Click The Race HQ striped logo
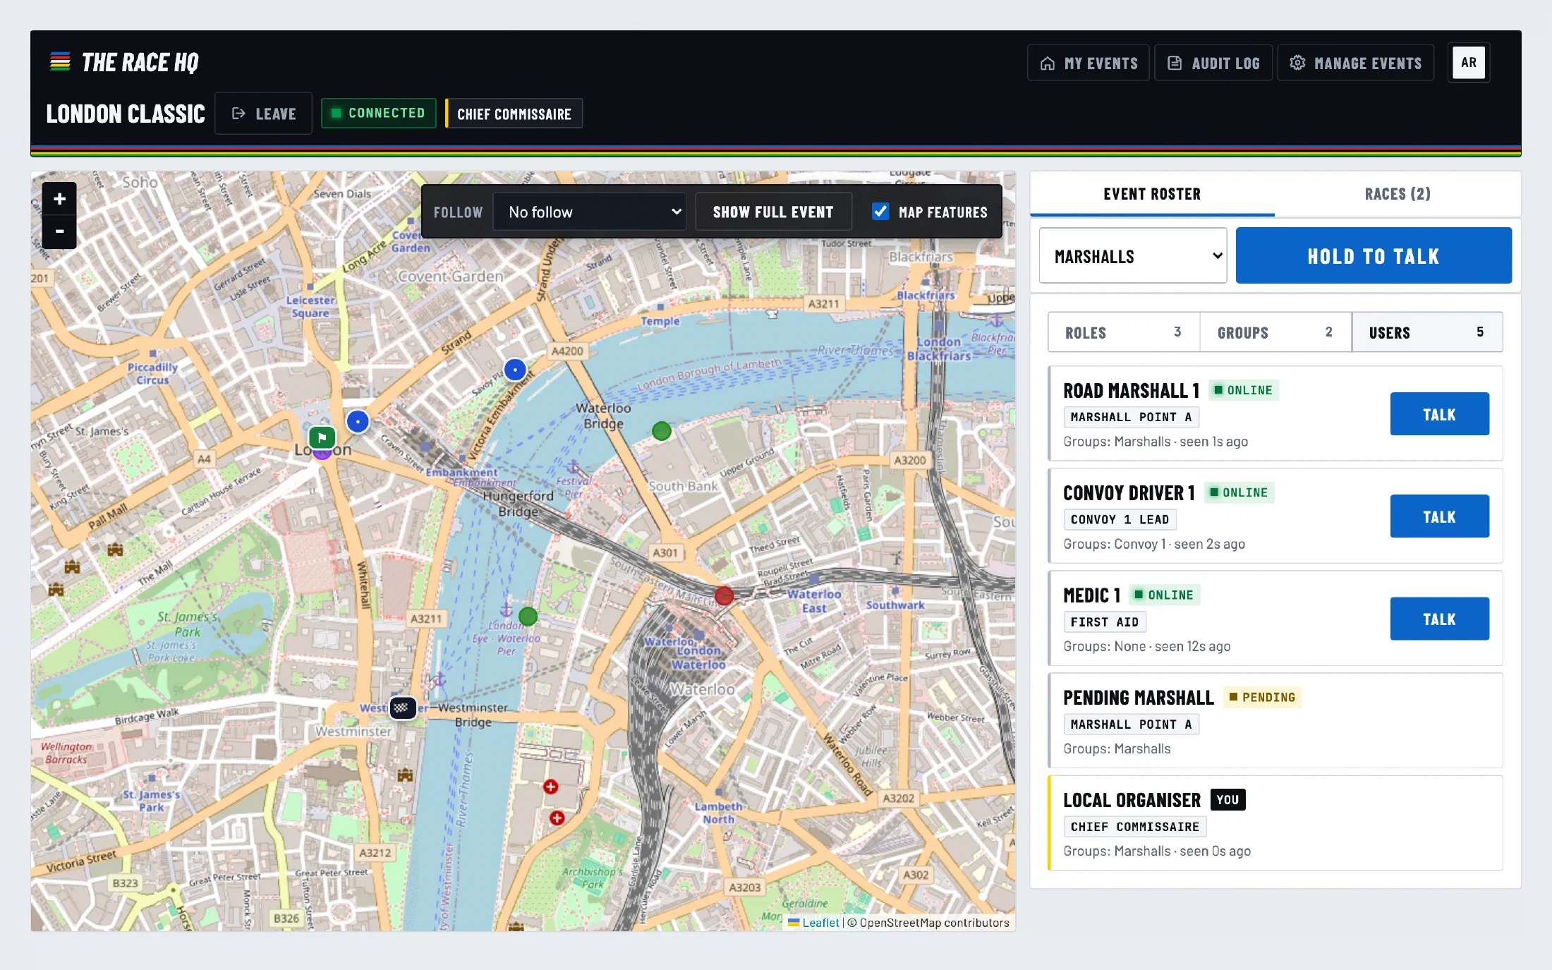Image resolution: width=1552 pixels, height=970 pixels. point(60,62)
